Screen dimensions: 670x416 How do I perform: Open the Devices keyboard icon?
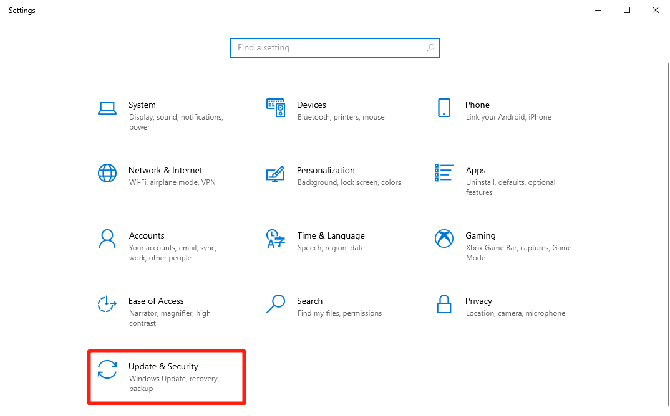point(275,108)
